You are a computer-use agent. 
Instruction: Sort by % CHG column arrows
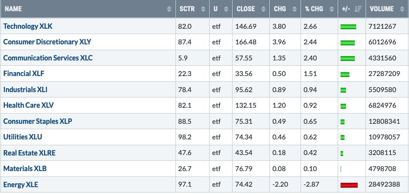(331, 9)
